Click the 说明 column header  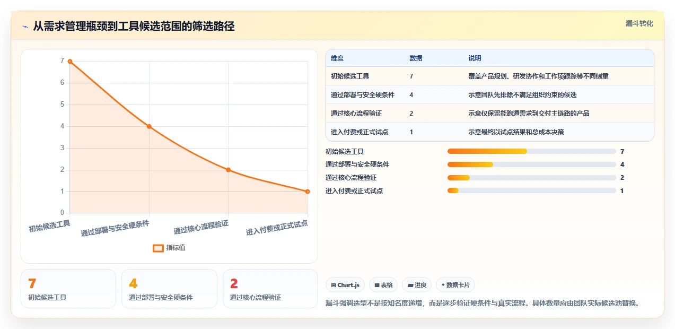click(475, 58)
